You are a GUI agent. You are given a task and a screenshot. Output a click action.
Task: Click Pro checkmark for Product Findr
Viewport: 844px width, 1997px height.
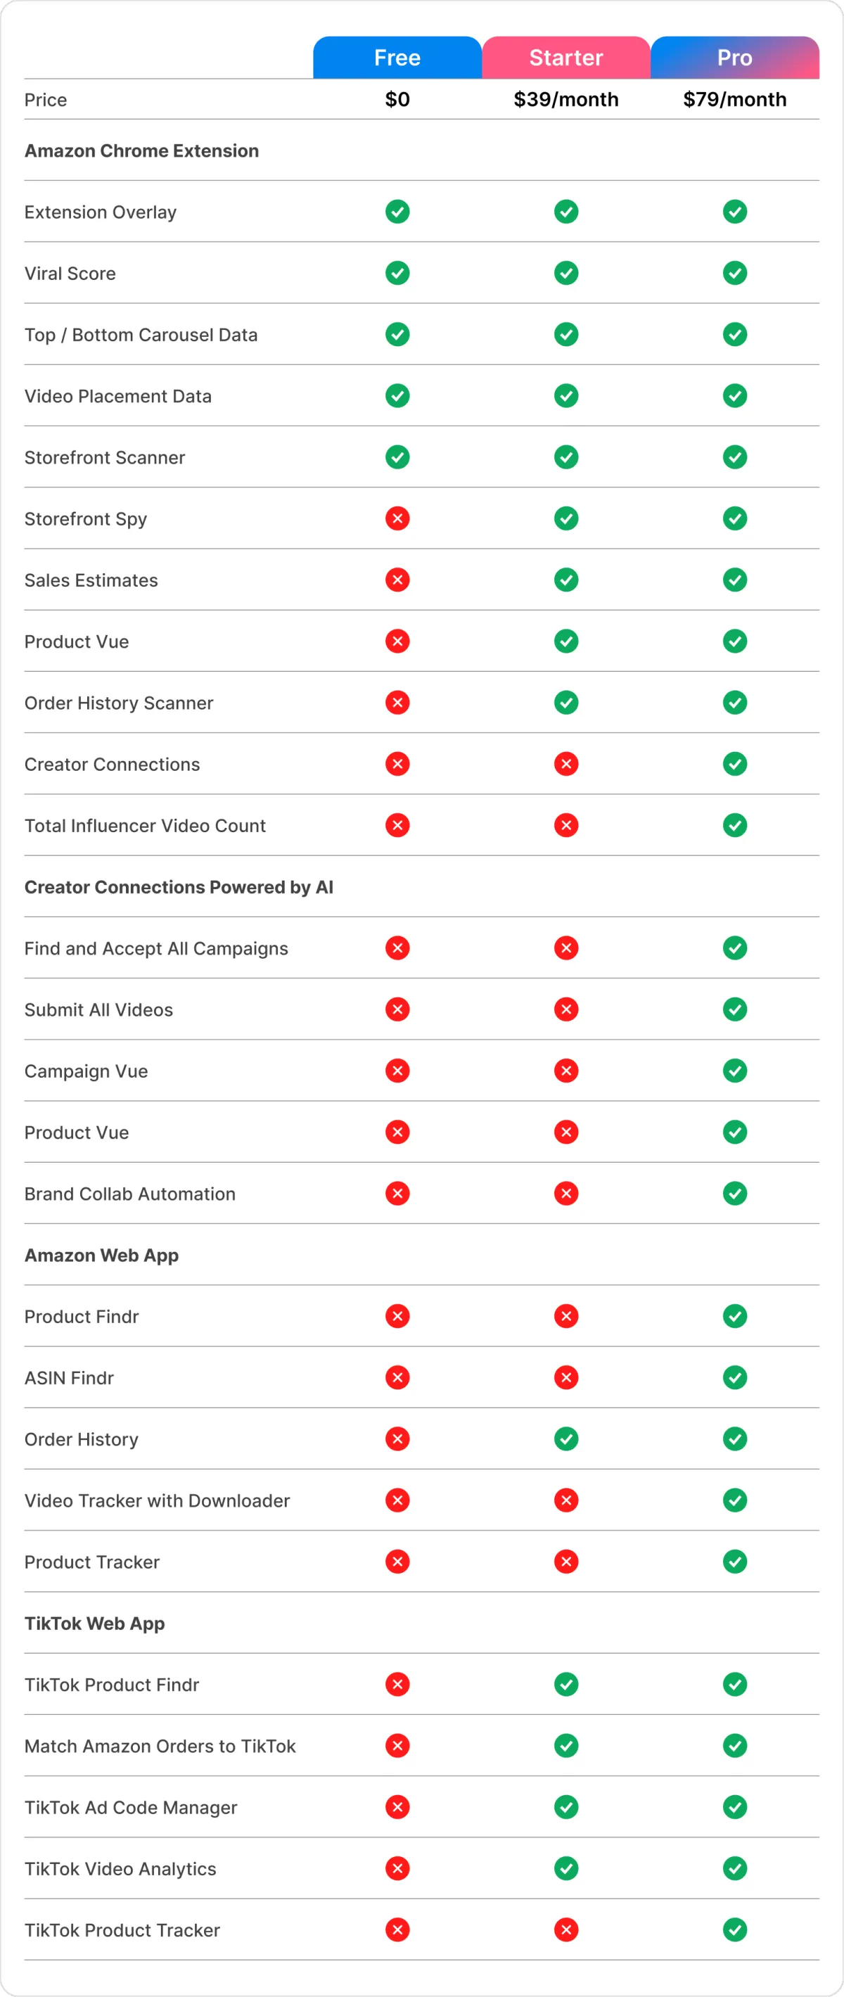pyautogui.click(x=735, y=1316)
